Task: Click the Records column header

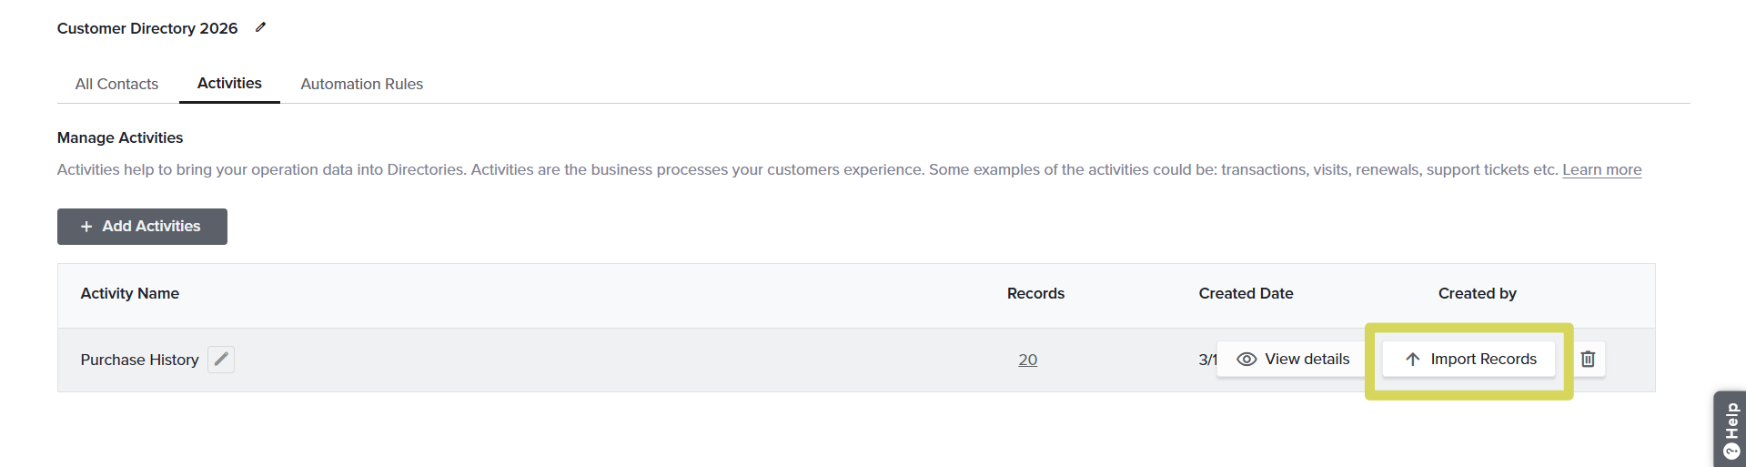Action: pyautogui.click(x=1035, y=293)
